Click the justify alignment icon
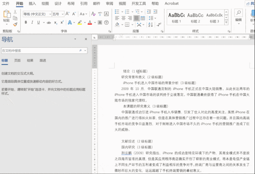 pyautogui.click(x=136, y=18)
